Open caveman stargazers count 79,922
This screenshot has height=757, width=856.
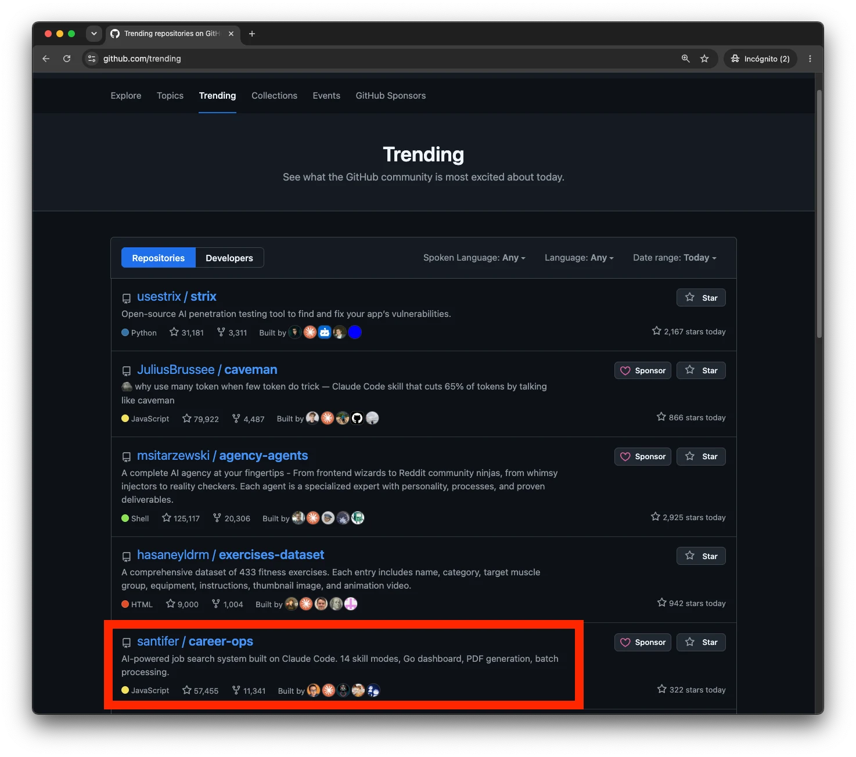(x=200, y=419)
